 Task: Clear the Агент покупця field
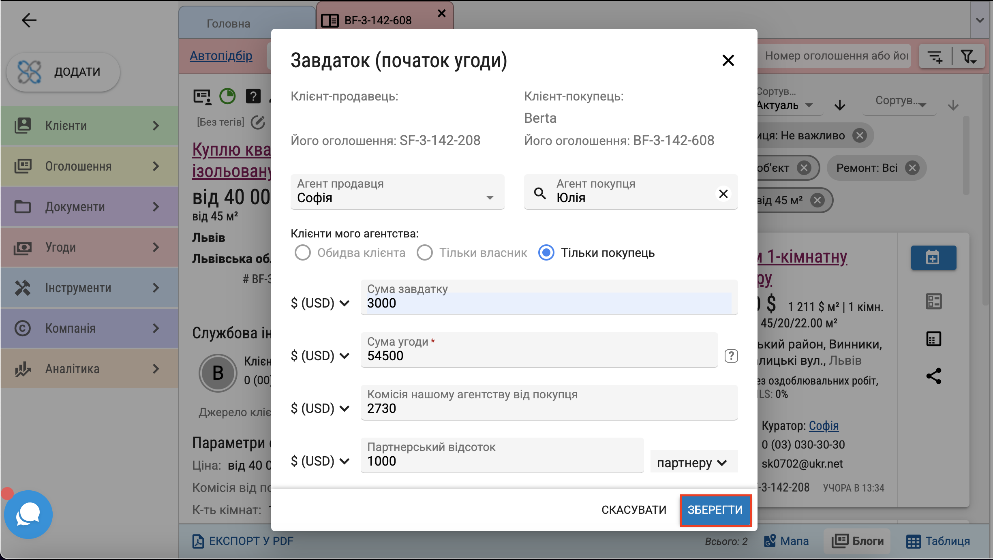pyautogui.click(x=723, y=194)
